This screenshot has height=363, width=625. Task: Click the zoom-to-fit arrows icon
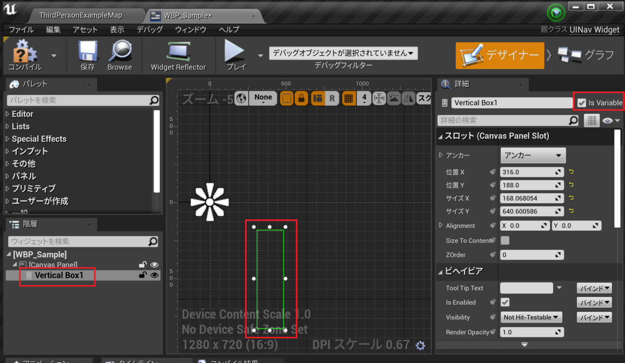(x=379, y=98)
